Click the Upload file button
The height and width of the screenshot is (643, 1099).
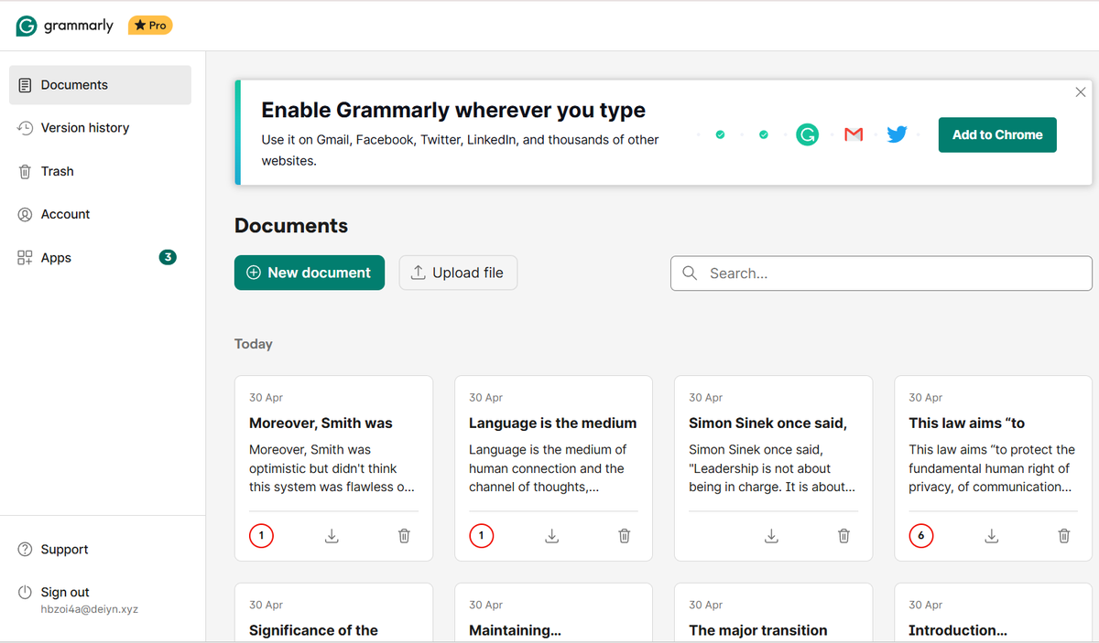click(x=458, y=273)
